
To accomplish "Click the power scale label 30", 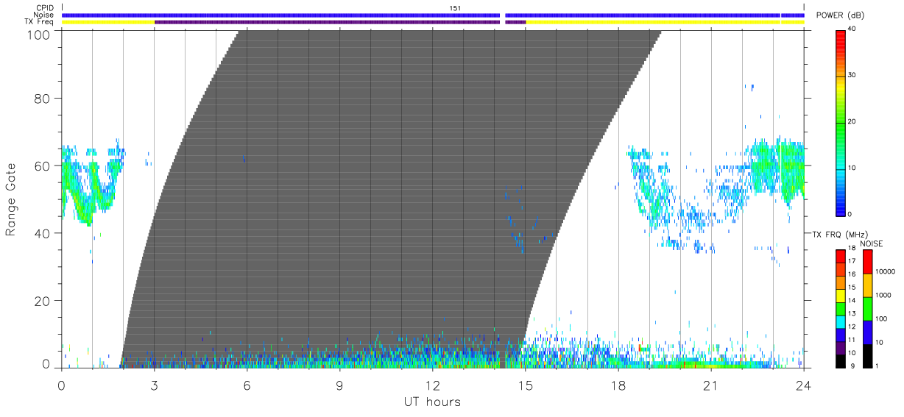I will point(852,76).
